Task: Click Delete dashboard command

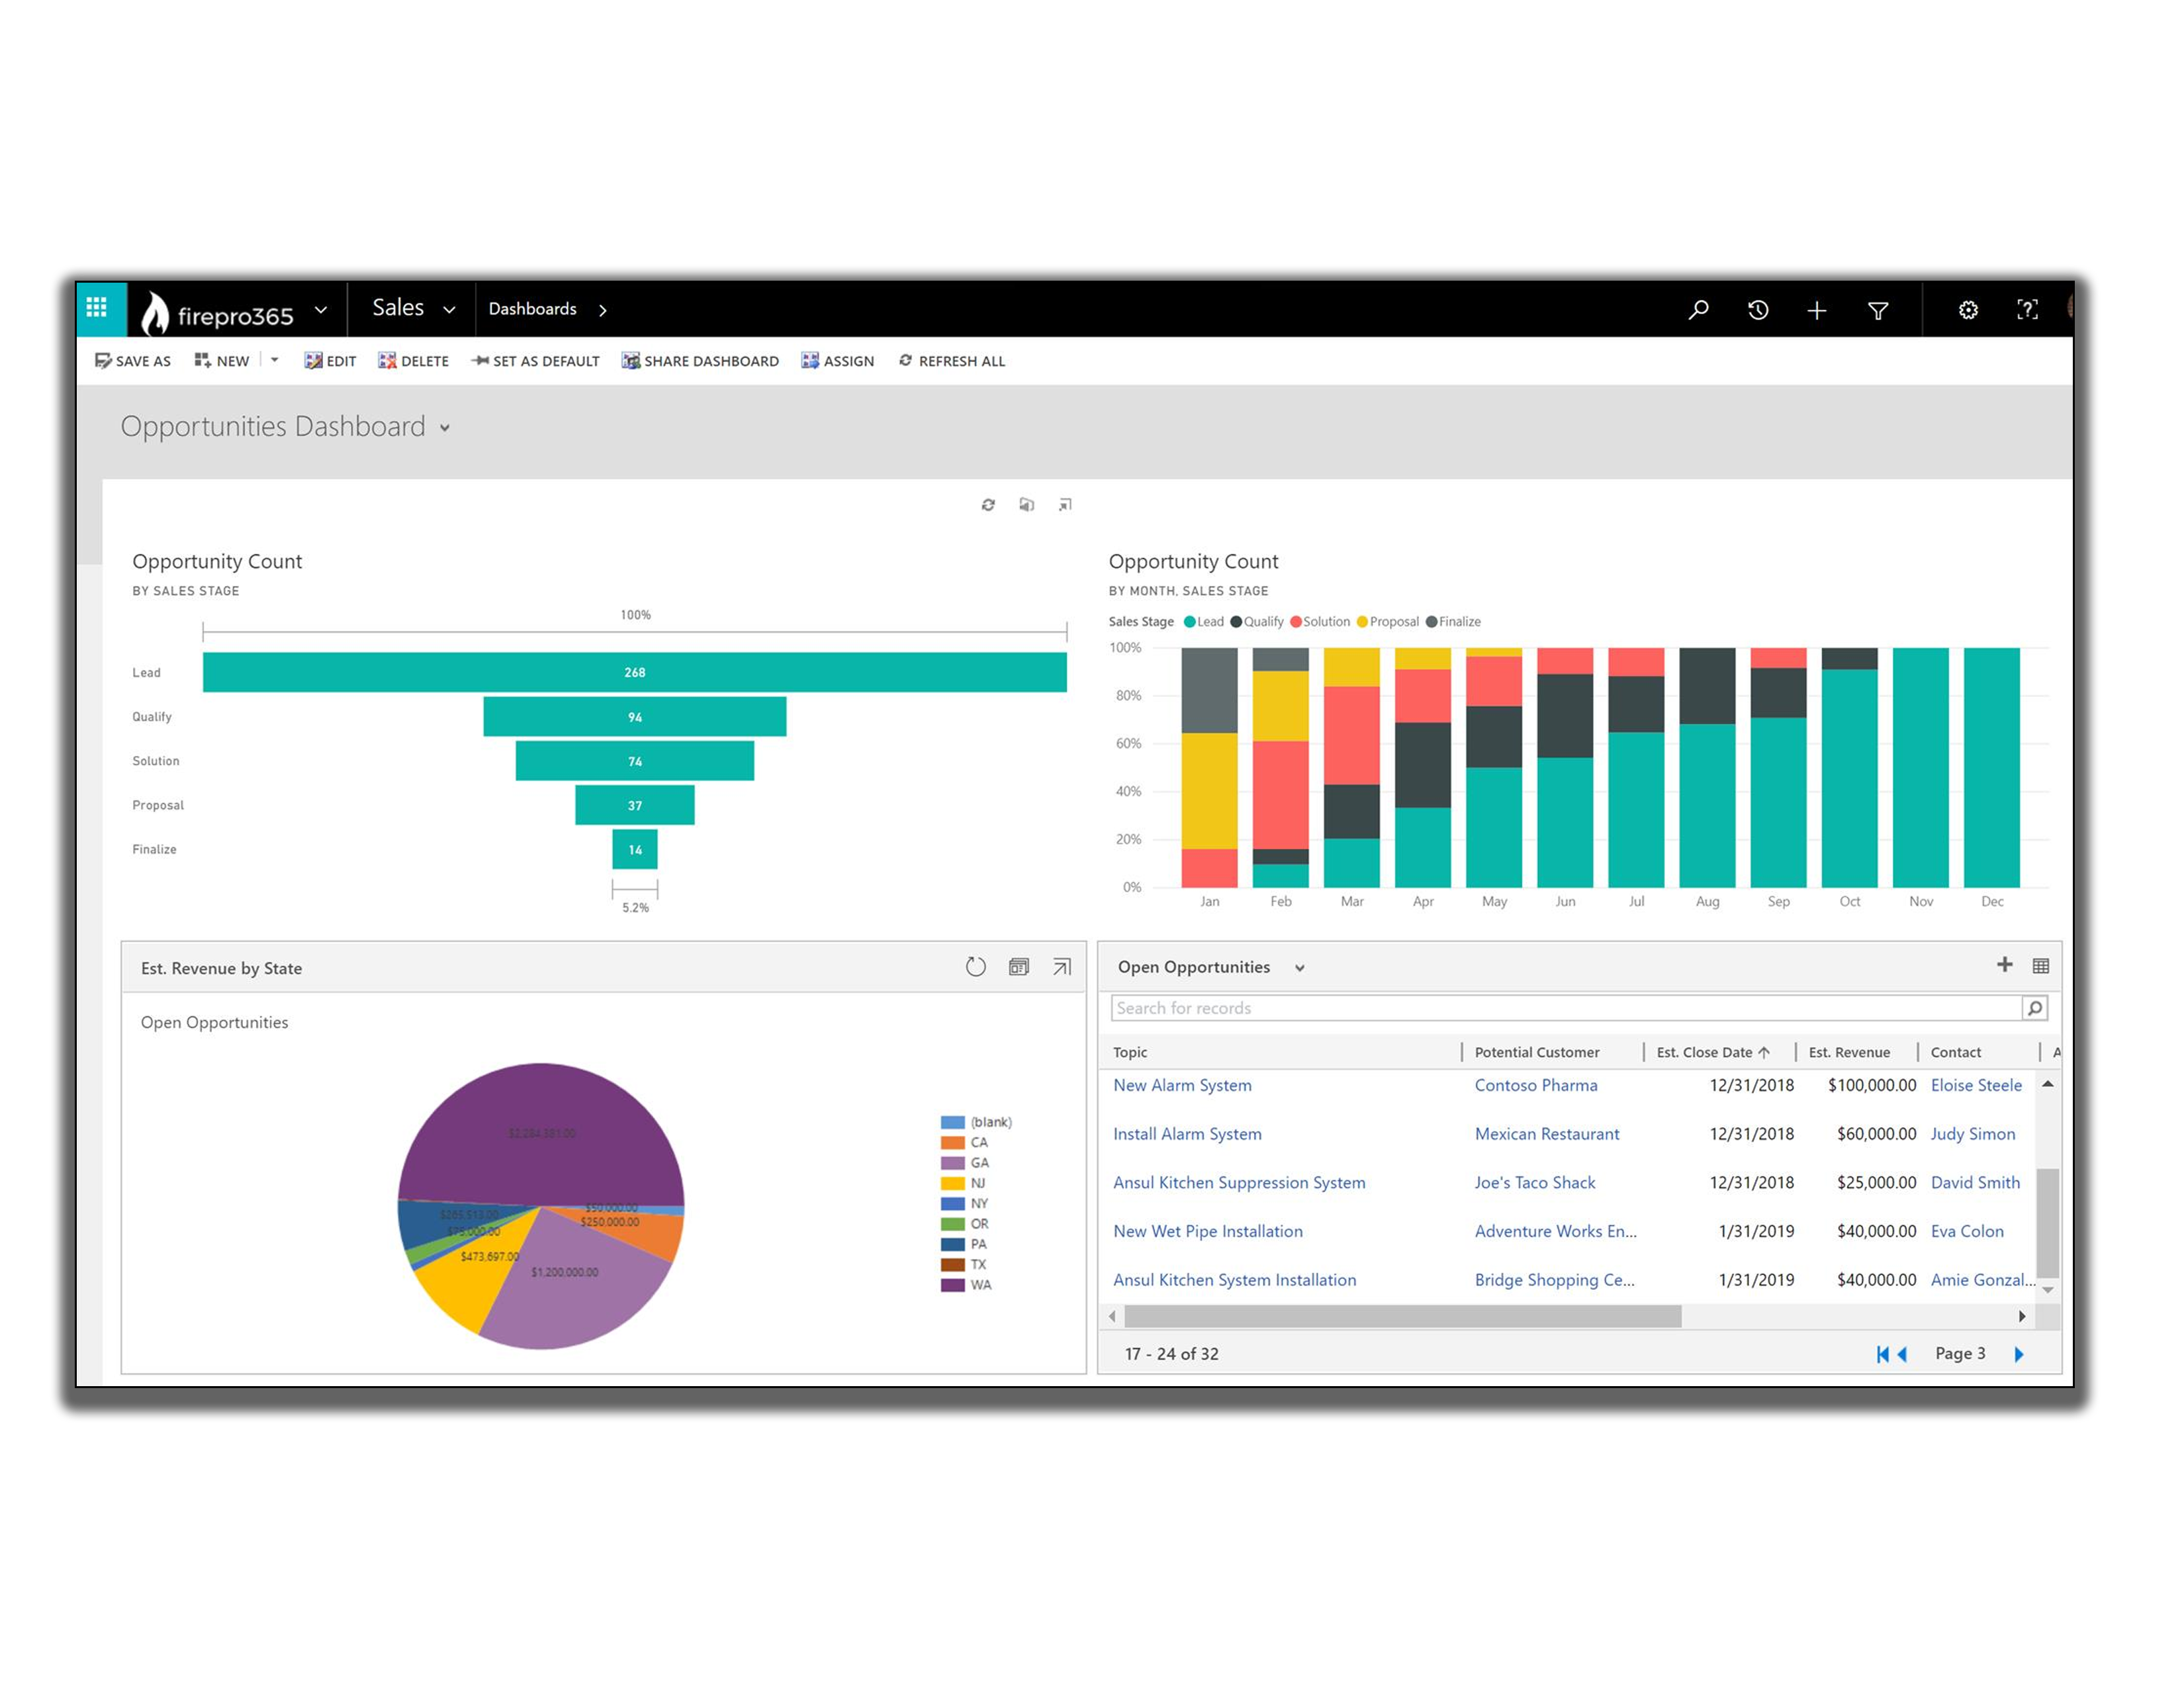Action: pyautogui.click(x=413, y=361)
